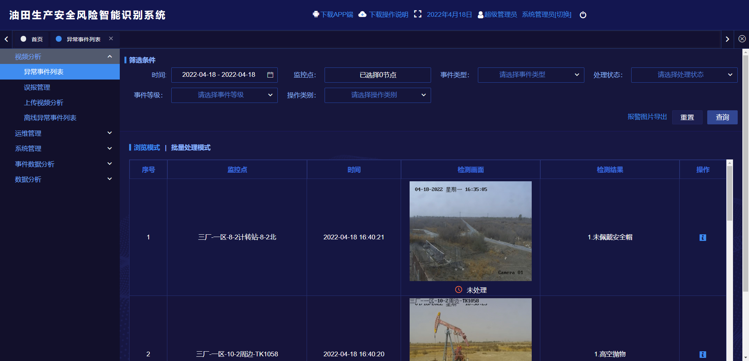Expand the 事件数据分析 sidebar section
The width and height of the screenshot is (749, 361).
coord(60,164)
